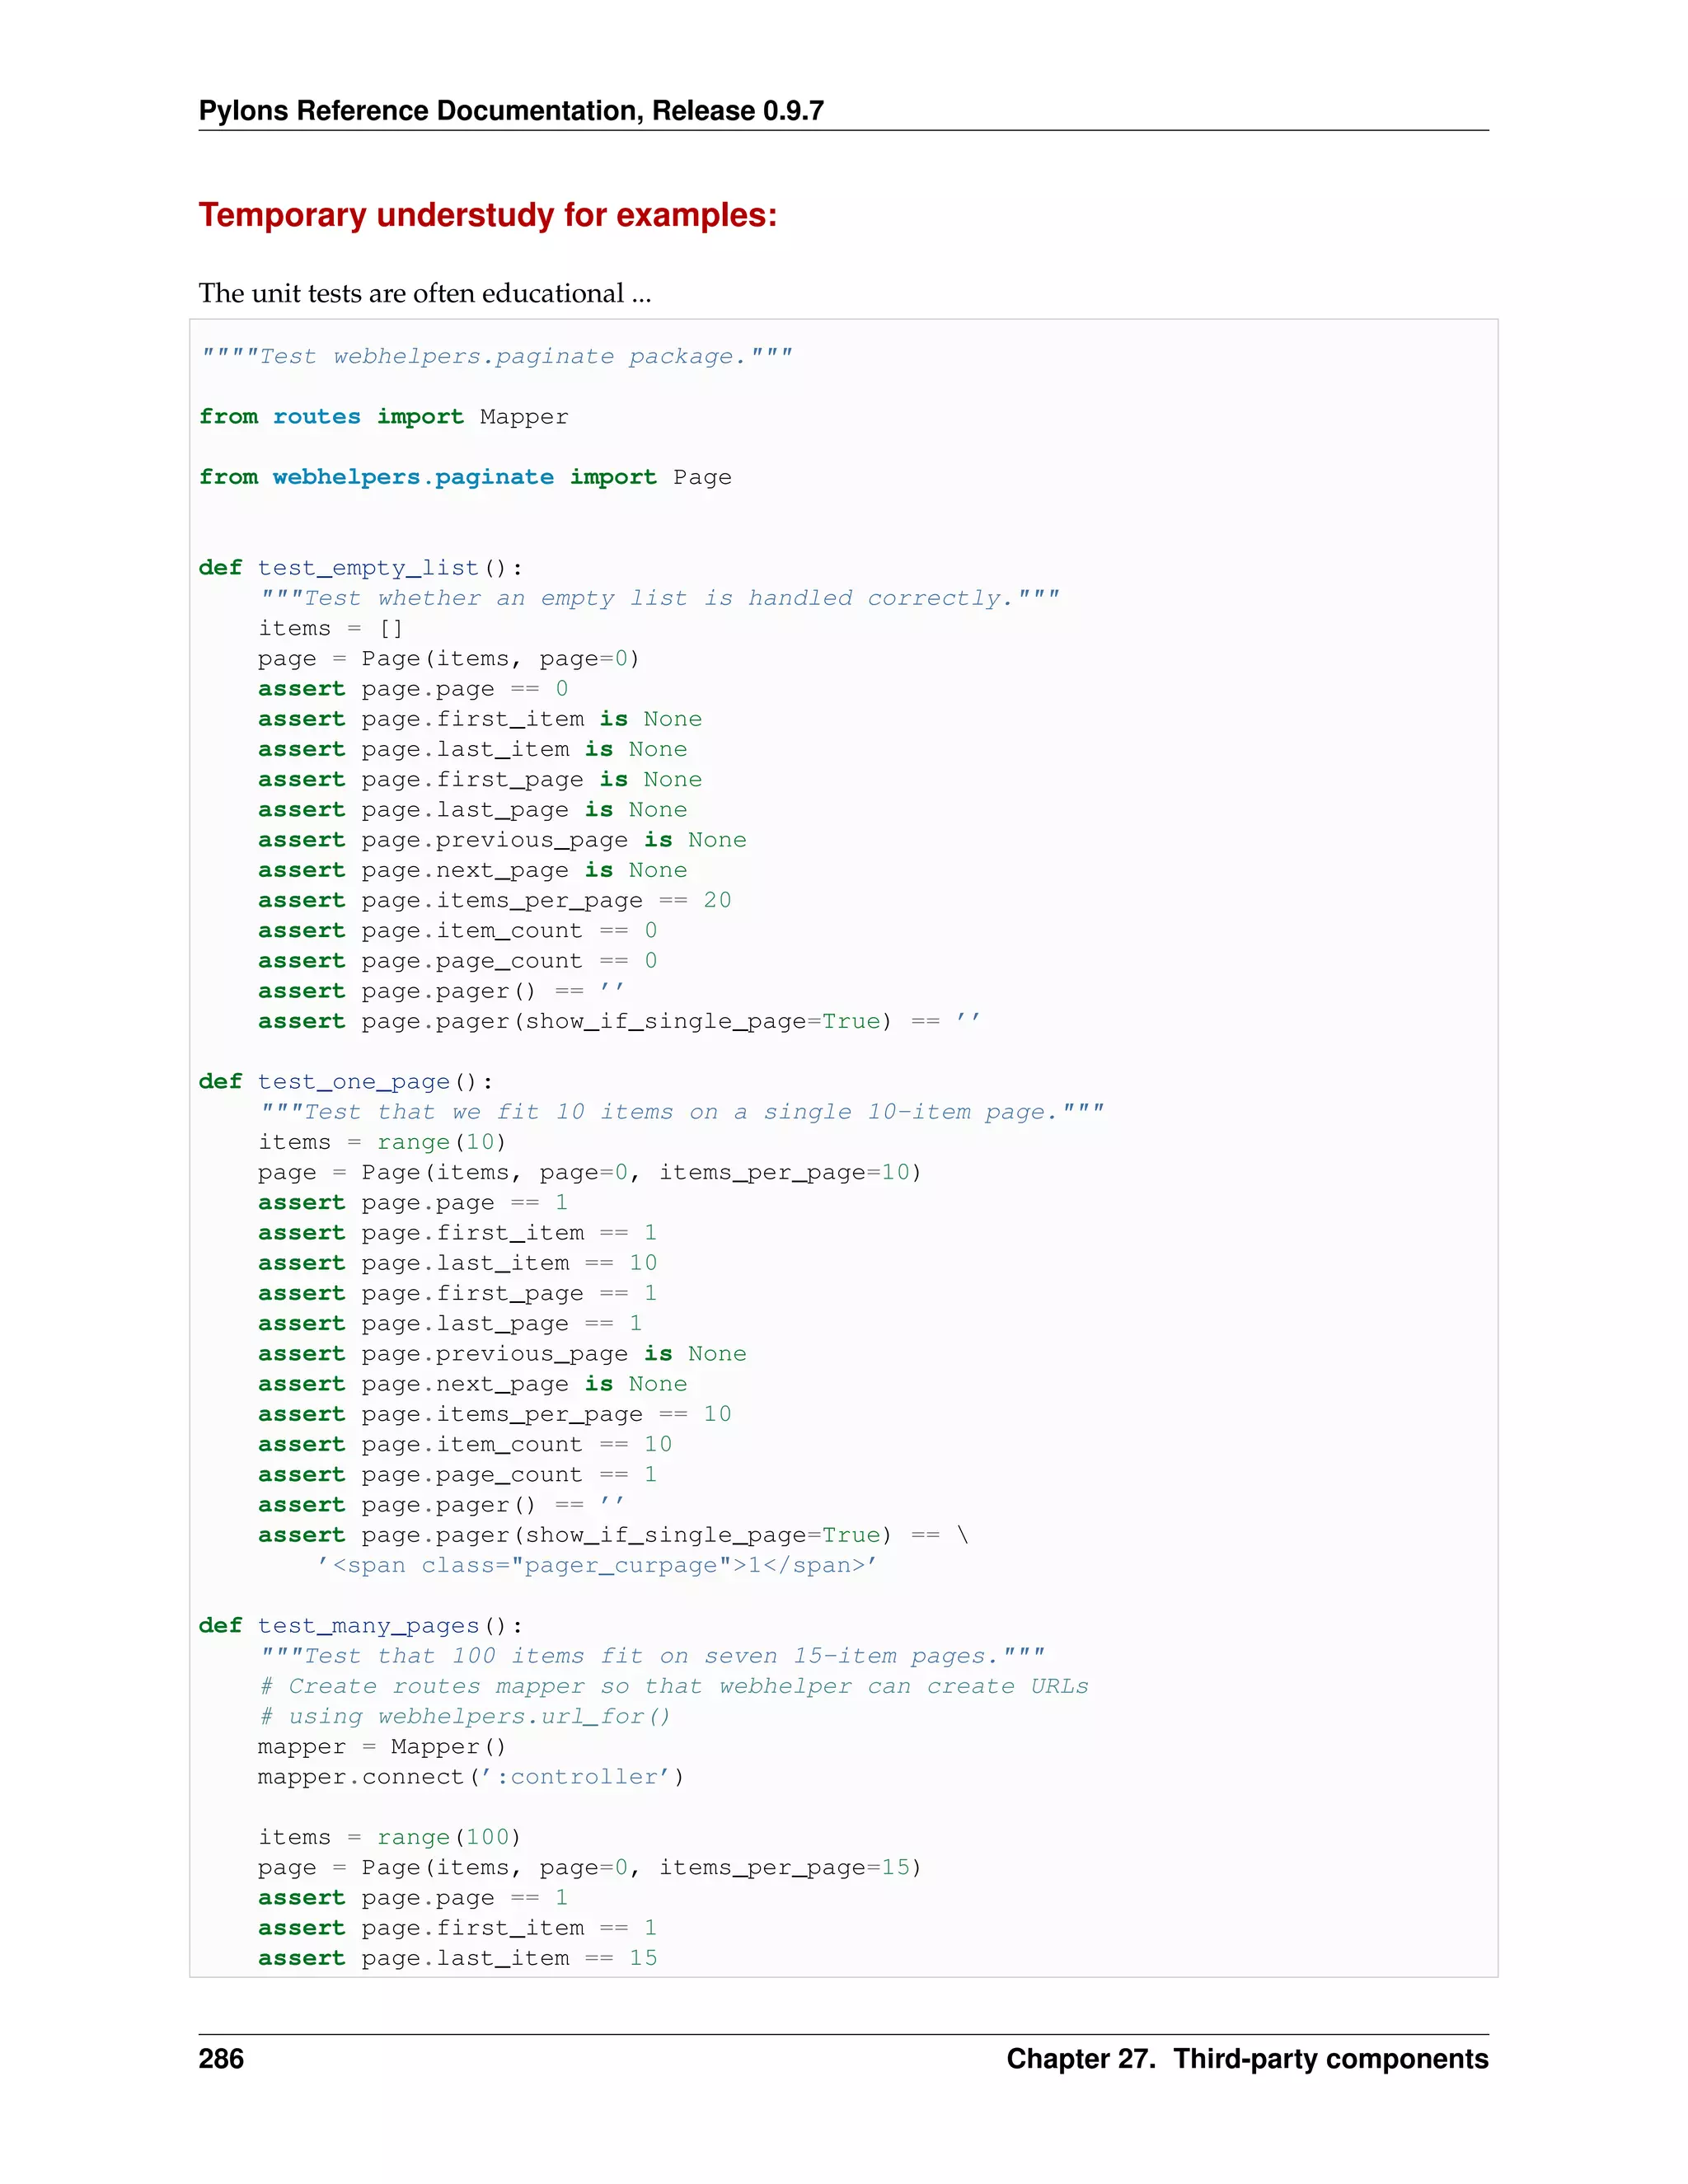
Task: Click the docstring 'Test webhelpers.paginate package.'
Action: [x=497, y=357]
